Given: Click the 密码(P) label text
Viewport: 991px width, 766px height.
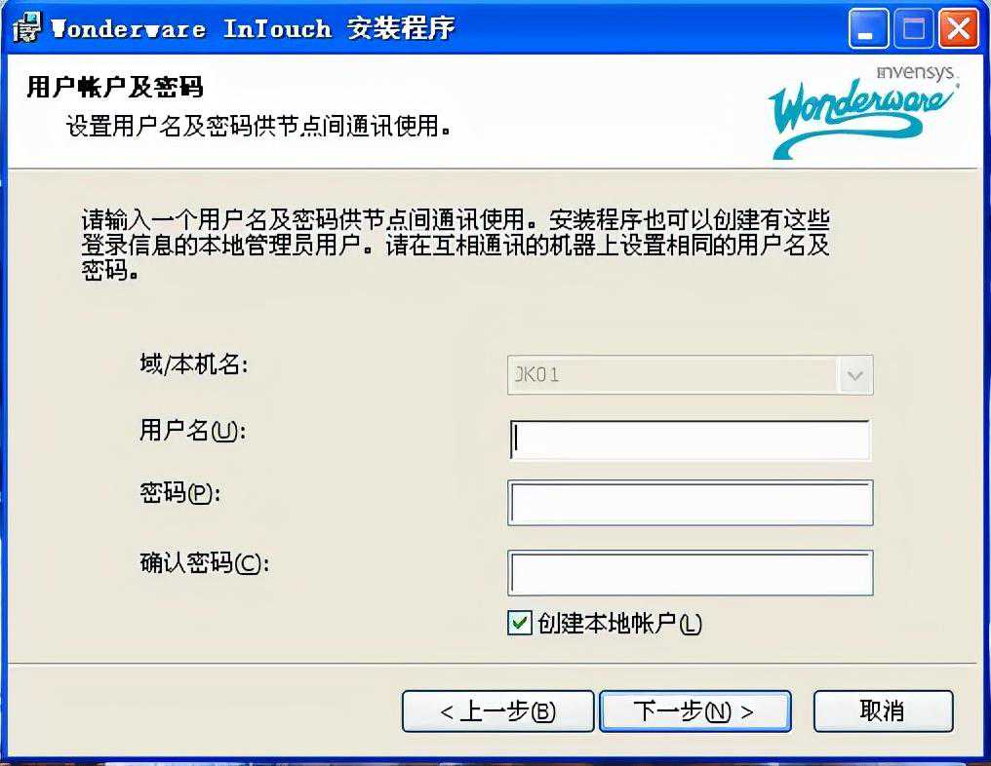Looking at the screenshot, I should [x=180, y=493].
